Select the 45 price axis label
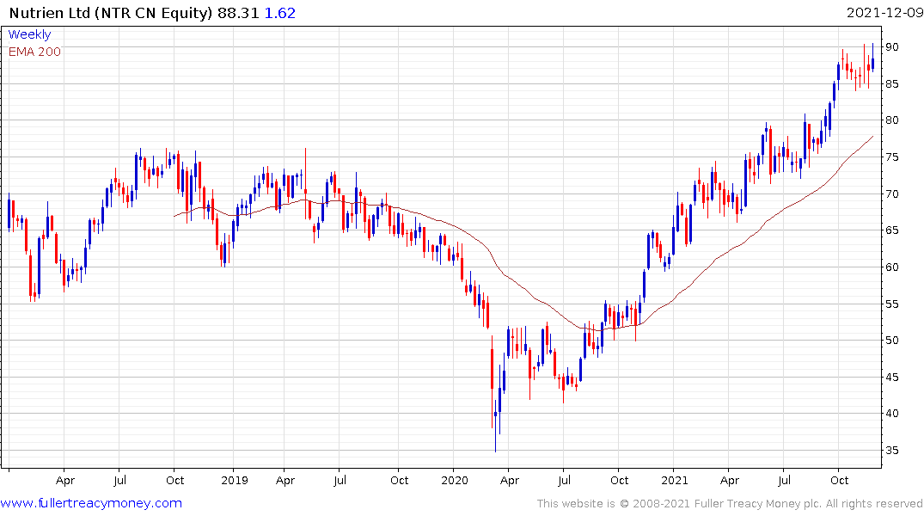This screenshot has width=924, height=516. point(891,378)
